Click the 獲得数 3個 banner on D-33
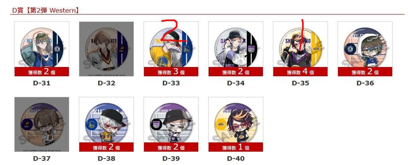Viewport: 408px width, 165px height. click(x=171, y=72)
